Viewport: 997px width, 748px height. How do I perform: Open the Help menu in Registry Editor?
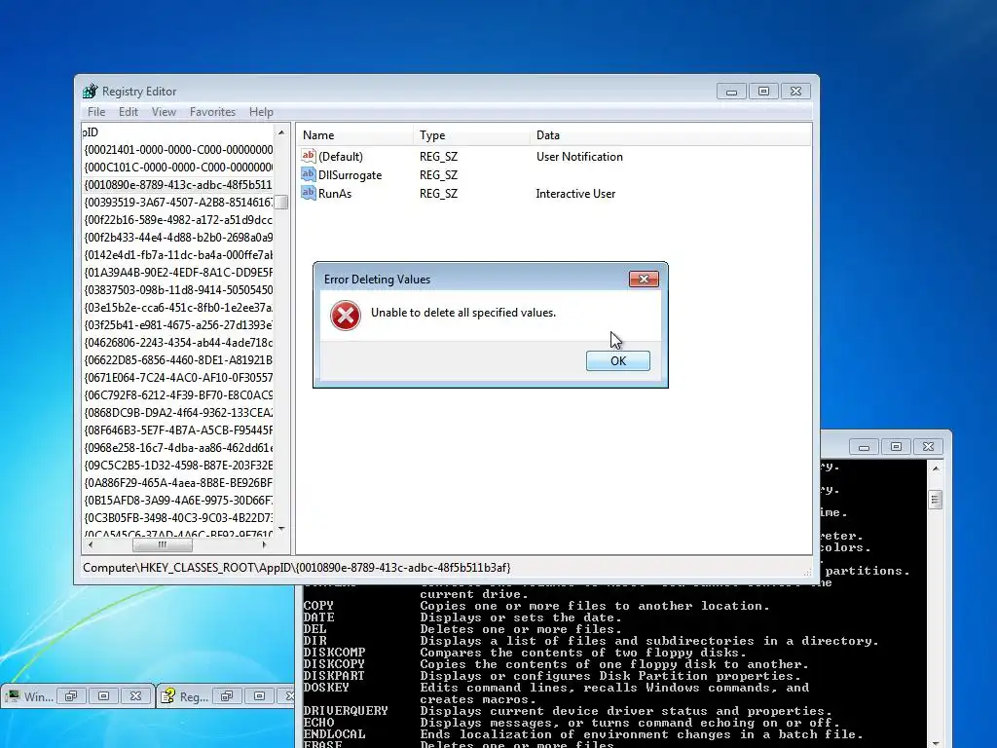pyautogui.click(x=261, y=112)
